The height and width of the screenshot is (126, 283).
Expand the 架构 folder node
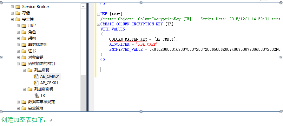[x=18, y=38]
